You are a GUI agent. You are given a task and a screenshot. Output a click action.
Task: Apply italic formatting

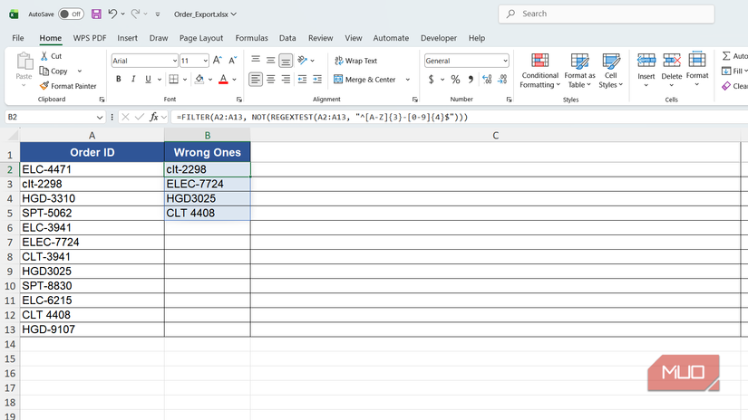pos(133,79)
